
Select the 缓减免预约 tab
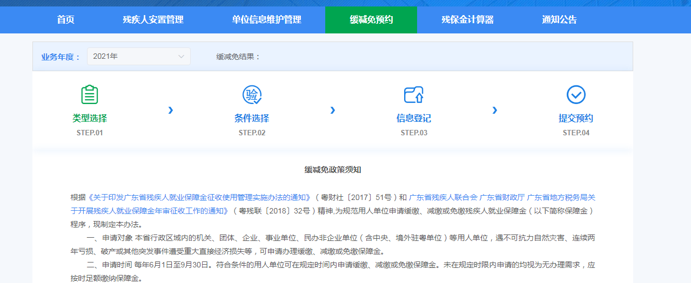click(371, 20)
